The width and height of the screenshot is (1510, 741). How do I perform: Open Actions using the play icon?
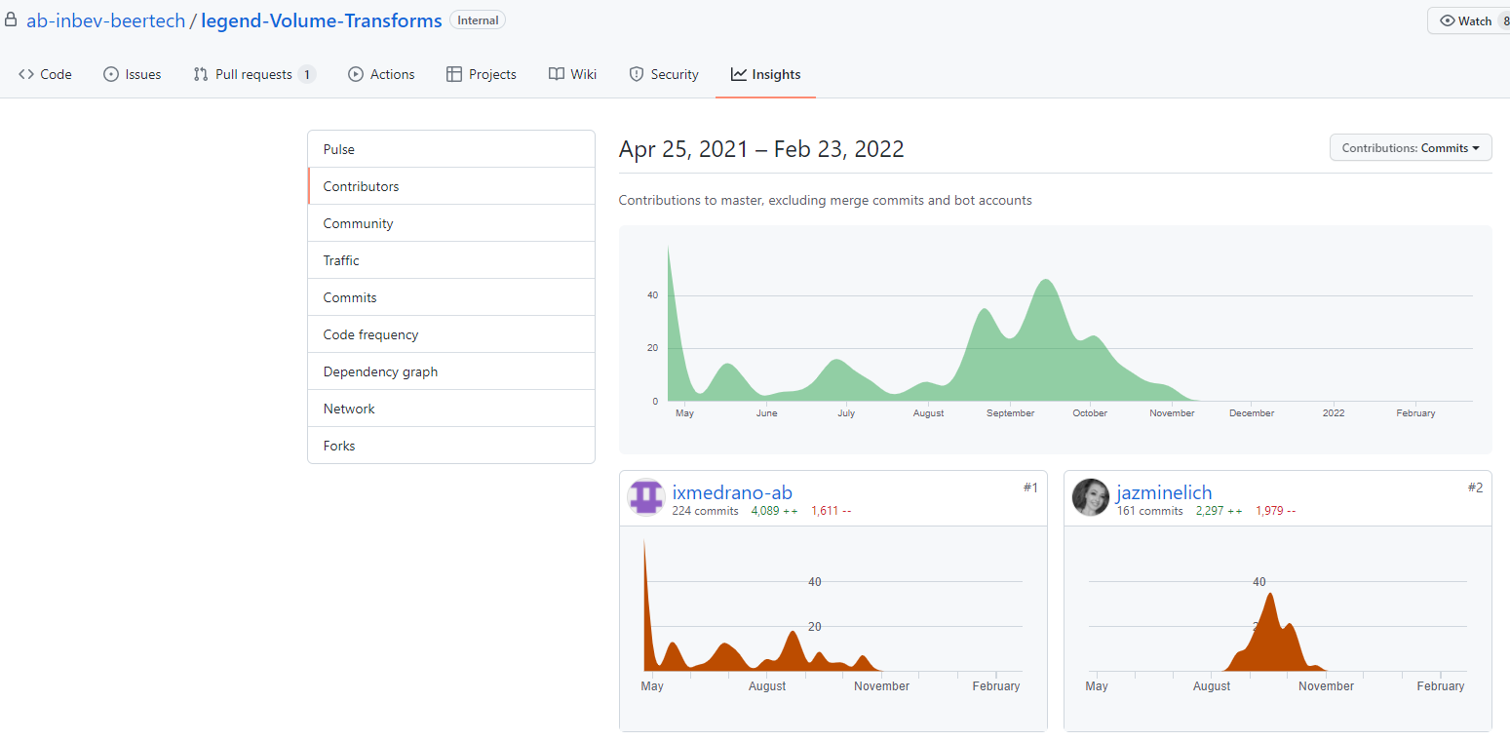click(x=356, y=73)
